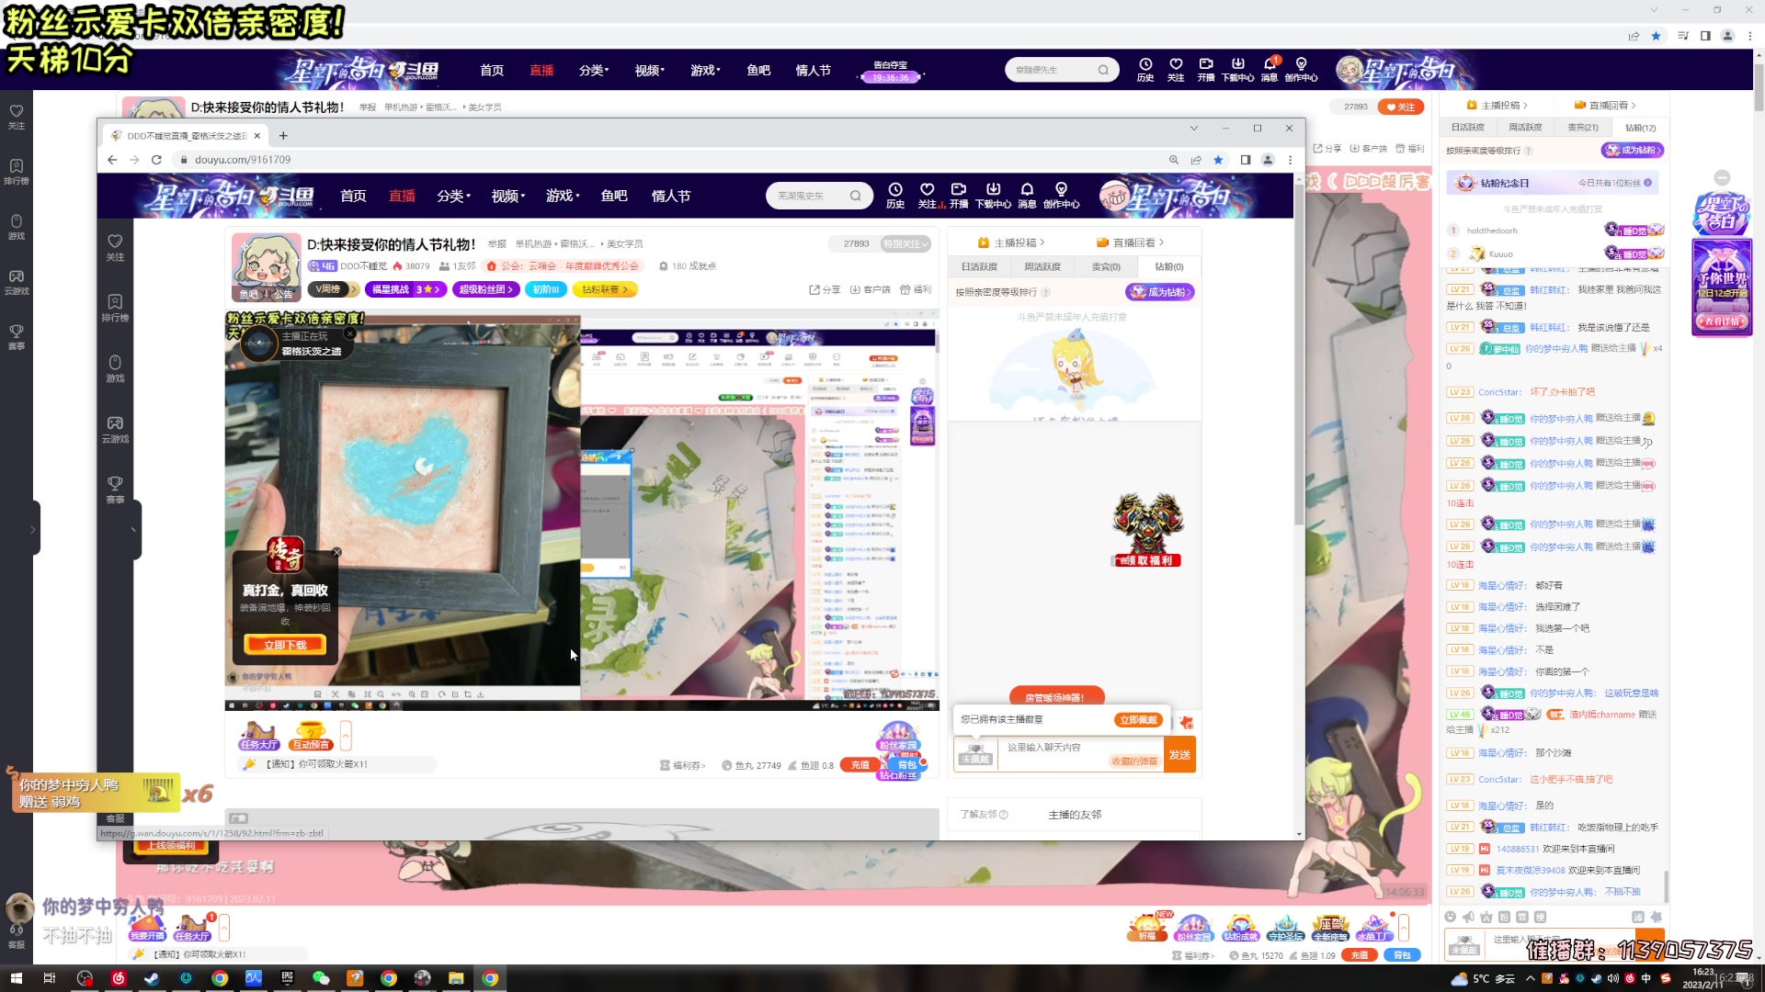Toggle orange 关注 follow button in background window
The image size is (1765, 992).
(1401, 107)
